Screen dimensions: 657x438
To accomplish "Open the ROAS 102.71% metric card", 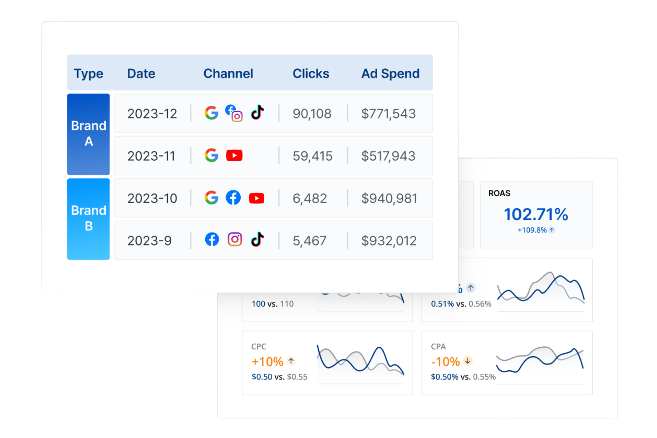I will [x=536, y=214].
